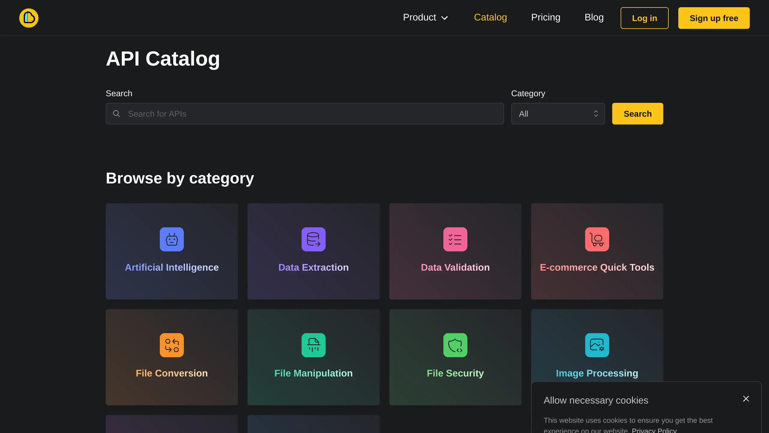The height and width of the screenshot is (433, 769).
Task: Open the File Manipulation category title
Action: 314,373
